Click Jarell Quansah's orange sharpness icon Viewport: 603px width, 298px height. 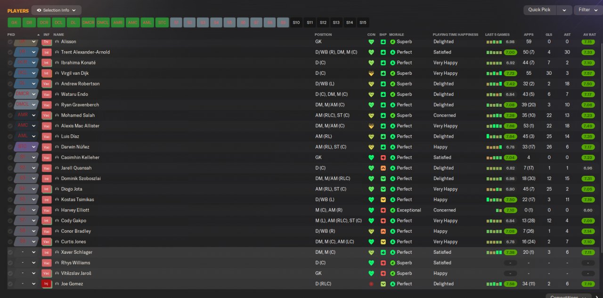383,168
